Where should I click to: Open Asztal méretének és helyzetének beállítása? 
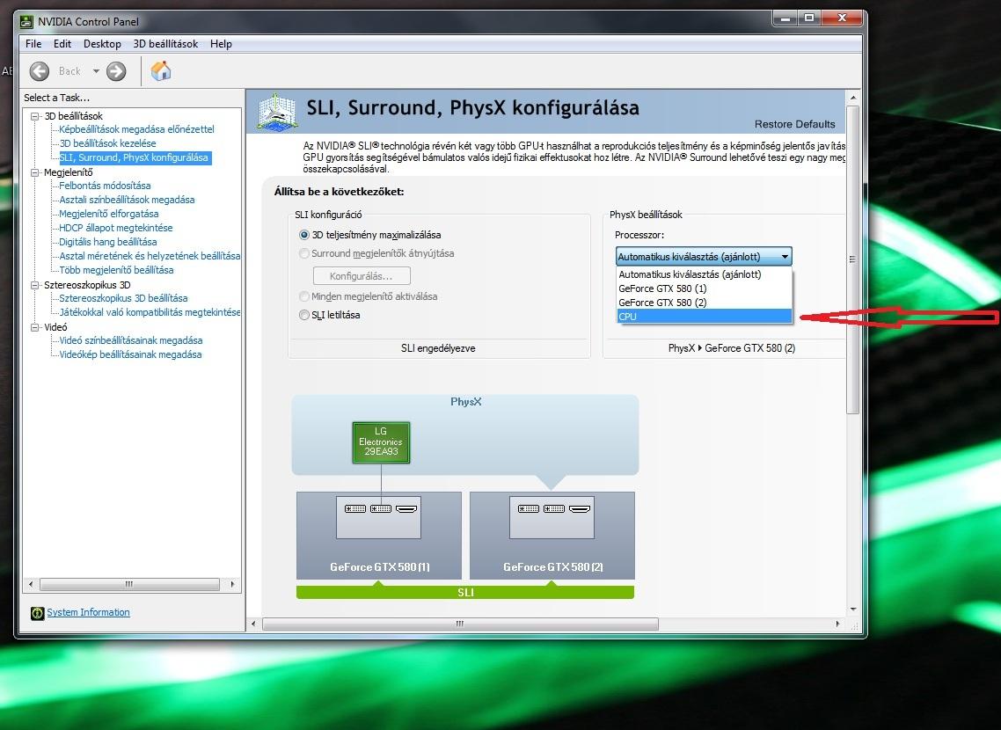pyautogui.click(x=150, y=256)
